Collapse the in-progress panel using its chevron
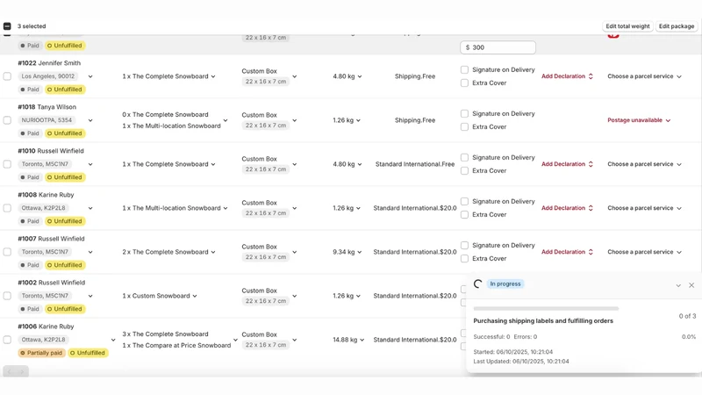The image size is (702, 395). (x=678, y=285)
